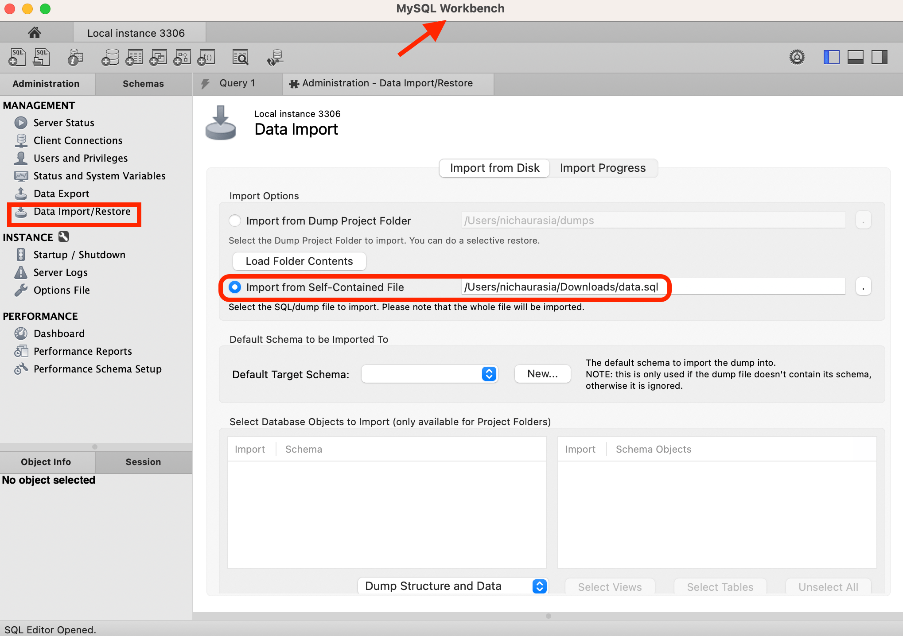The width and height of the screenshot is (903, 636).
Task: Toggle the bottom output panel icon
Action: click(x=855, y=58)
